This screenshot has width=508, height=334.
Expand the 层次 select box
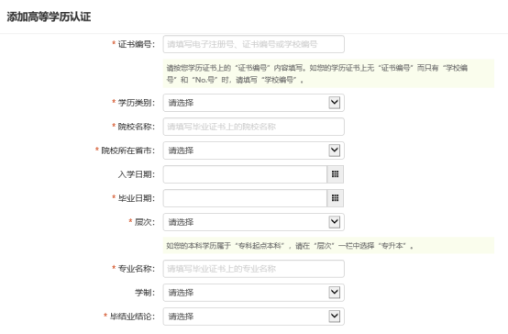(253, 222)
